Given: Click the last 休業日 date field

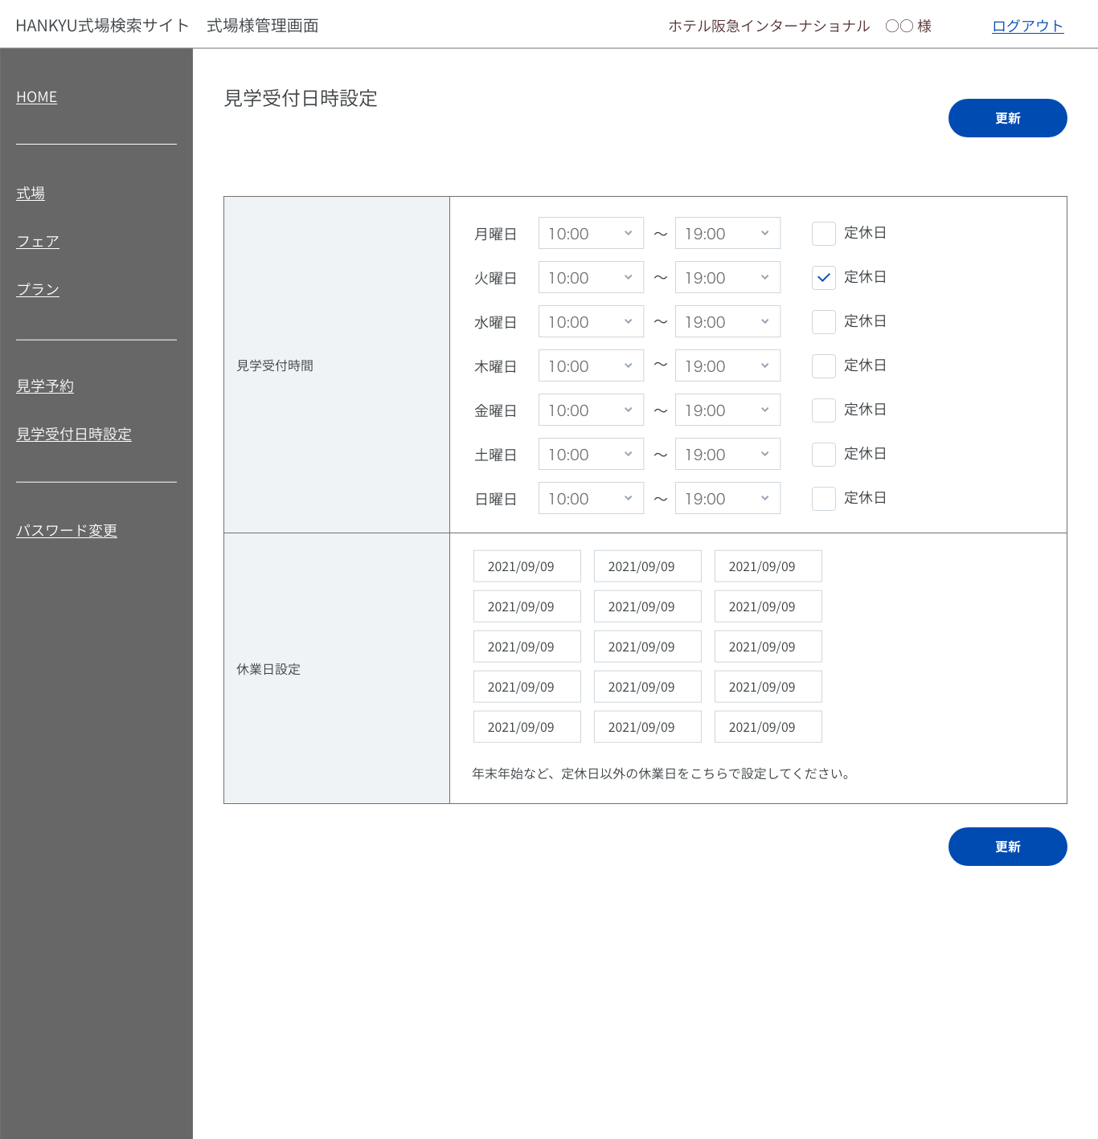Looking at the screenshot, I should [x=768, y=727].
